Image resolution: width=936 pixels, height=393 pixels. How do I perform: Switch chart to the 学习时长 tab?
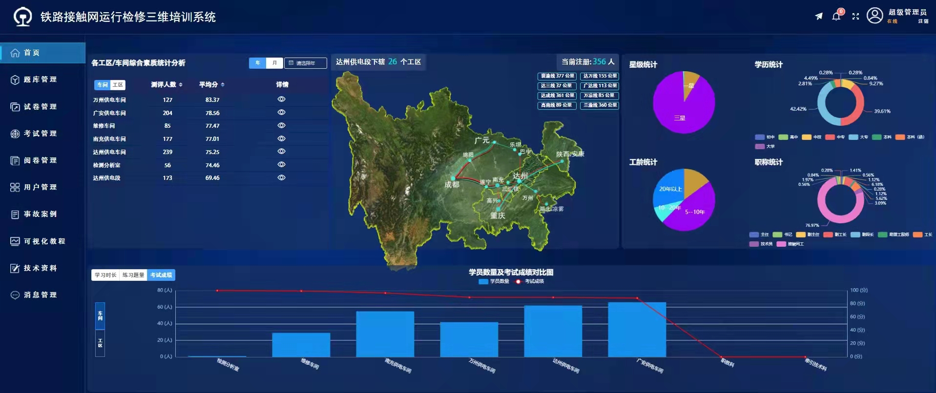105,275
